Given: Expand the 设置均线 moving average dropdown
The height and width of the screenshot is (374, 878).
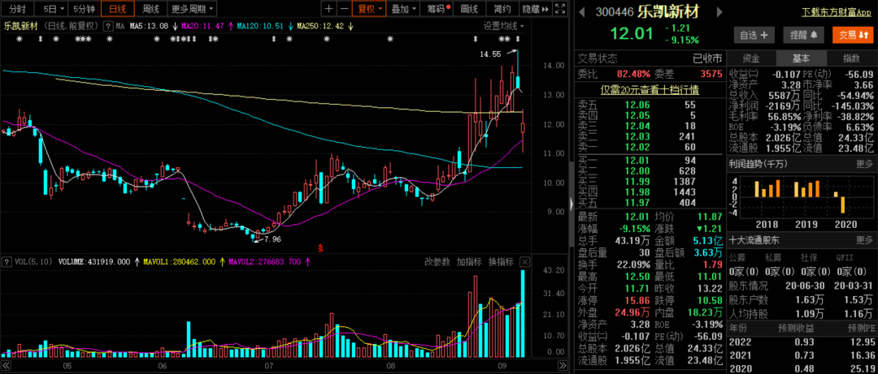Looking at the screenshot, I should coord(504,26).
